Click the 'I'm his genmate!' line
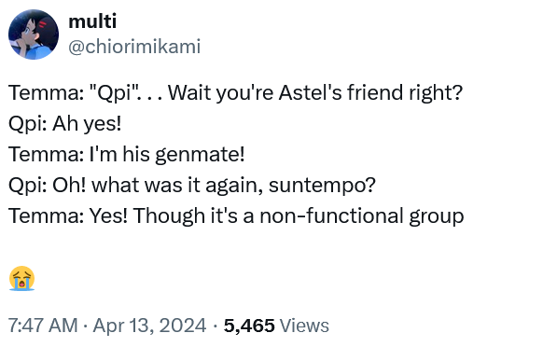Screen dimensions: 543x347 pyautogui.click(x=127, y=155)
